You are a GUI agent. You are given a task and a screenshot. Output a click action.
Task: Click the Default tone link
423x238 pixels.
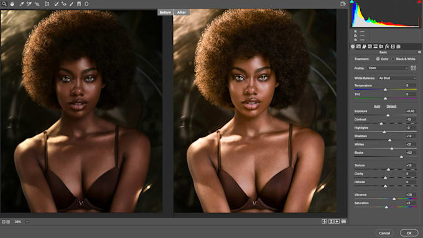tap(391, 107)
